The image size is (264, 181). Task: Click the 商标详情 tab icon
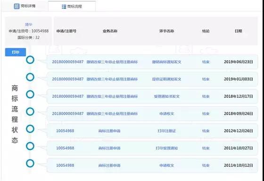[16, 6]
